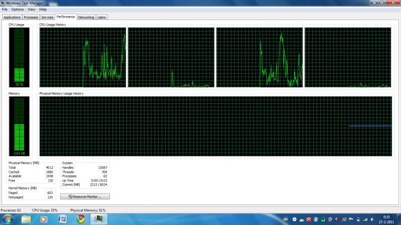Open the Options menu
Image resolution: width=401 pixels, height=225 pixels.
[18, 9]
